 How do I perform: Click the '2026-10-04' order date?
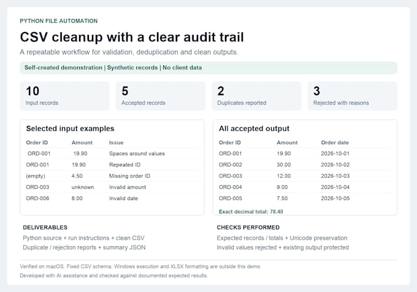click(335, 187)
